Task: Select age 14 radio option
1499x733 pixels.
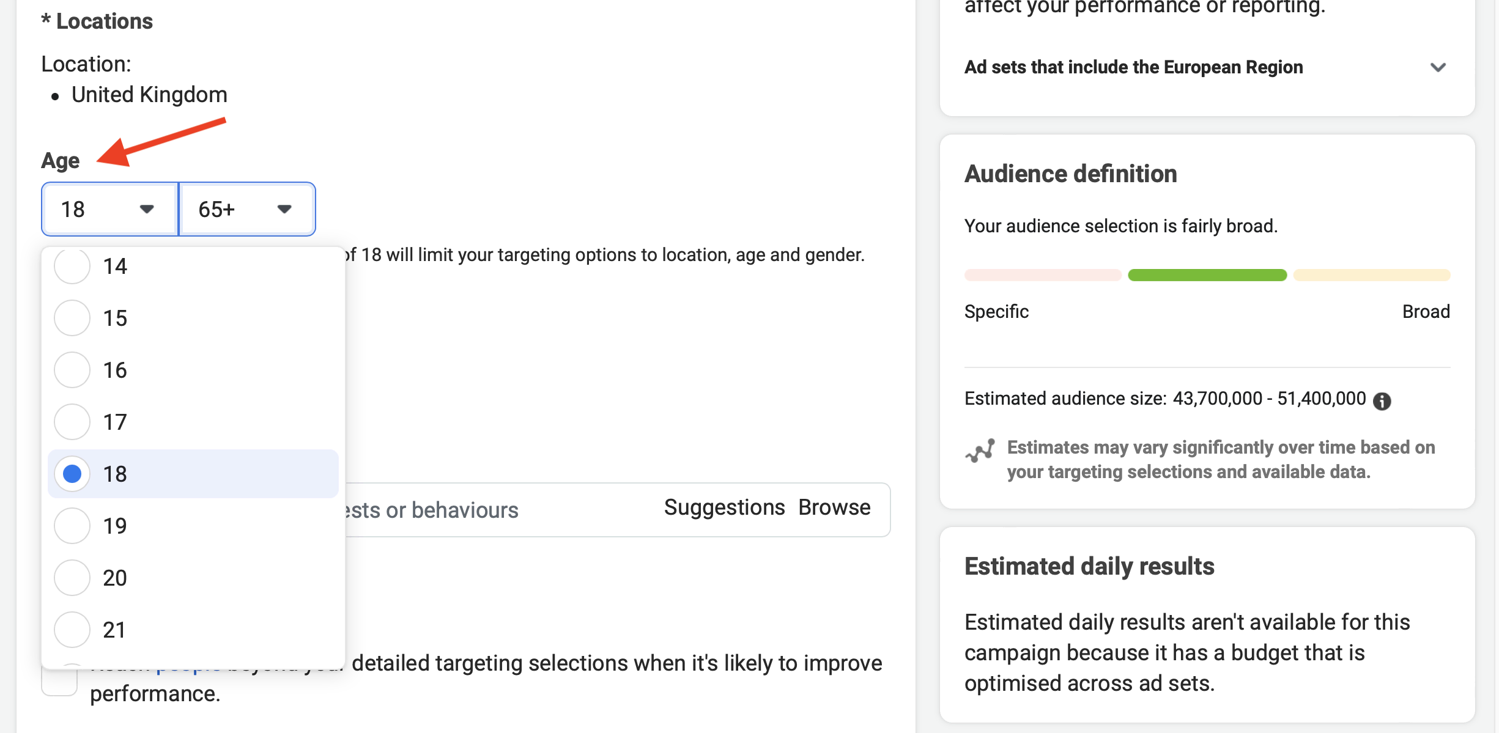Action: 72,266
